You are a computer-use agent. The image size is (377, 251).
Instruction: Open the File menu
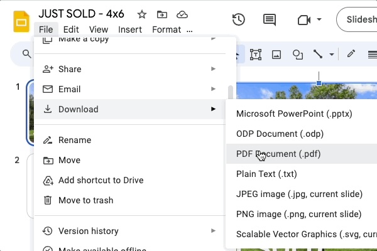point(46,29)
